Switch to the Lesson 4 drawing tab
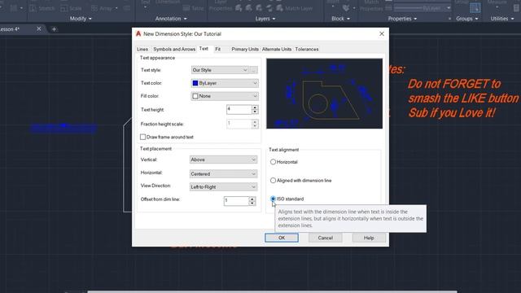The width and height of the screenshot is (521, 293). pos(10,29)
